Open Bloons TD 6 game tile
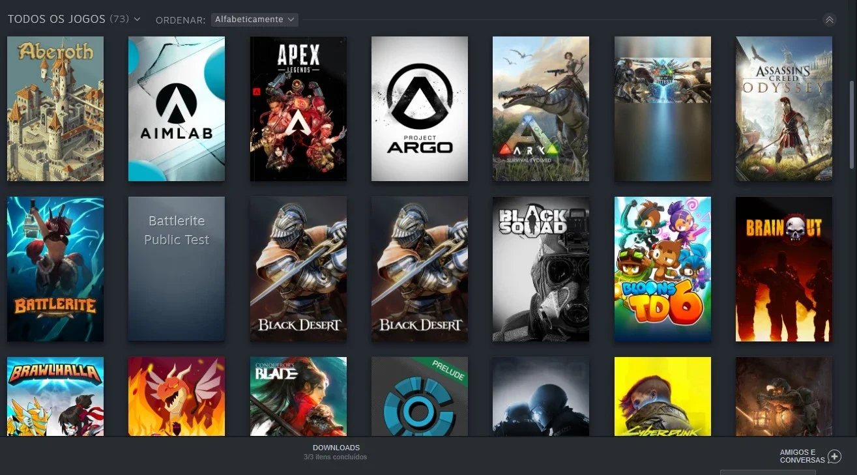The height and width of the screenshot is (475, 857). (663, 269)
